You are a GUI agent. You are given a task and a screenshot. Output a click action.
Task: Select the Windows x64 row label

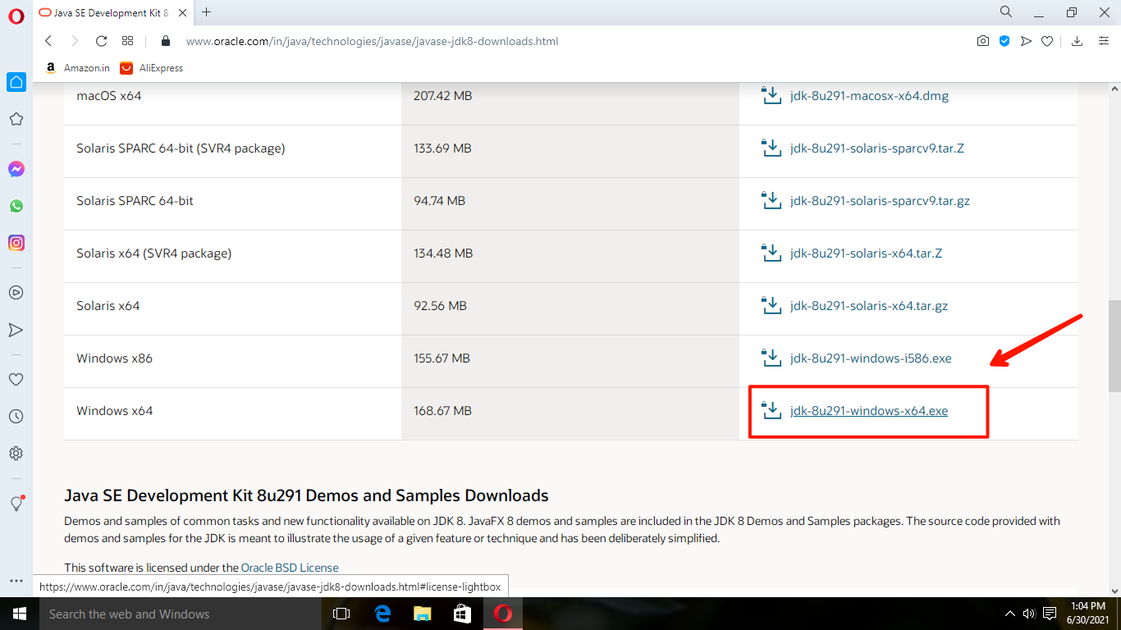coord(115,411)
